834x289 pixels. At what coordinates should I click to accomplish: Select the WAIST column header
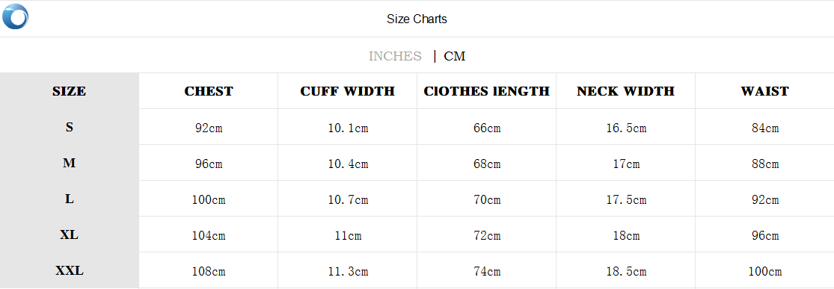[765, 91]
